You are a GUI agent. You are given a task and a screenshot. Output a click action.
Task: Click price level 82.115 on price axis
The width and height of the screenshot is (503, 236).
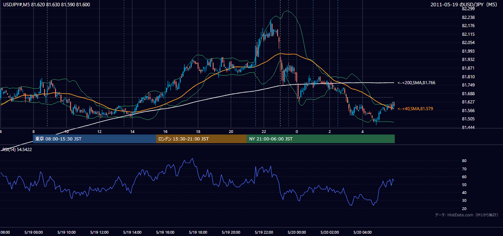(x=468, y=34)
